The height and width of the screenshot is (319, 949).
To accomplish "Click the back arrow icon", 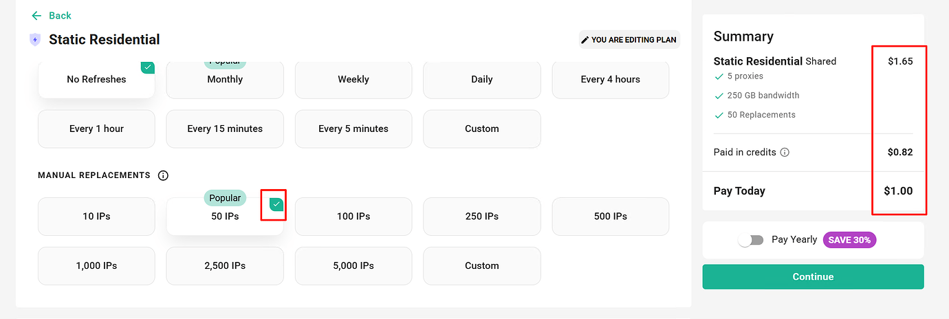I will click(x=36, y=16).
